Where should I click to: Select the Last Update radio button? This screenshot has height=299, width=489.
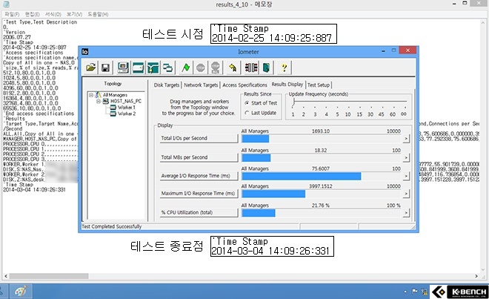point(247,113)
